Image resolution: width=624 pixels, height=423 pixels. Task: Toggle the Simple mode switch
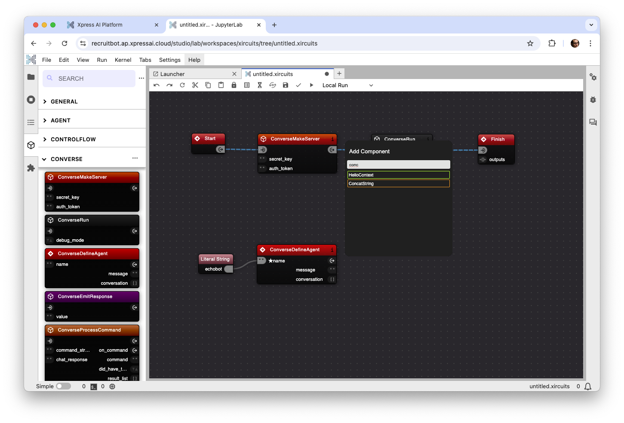[x=63, y=386]
